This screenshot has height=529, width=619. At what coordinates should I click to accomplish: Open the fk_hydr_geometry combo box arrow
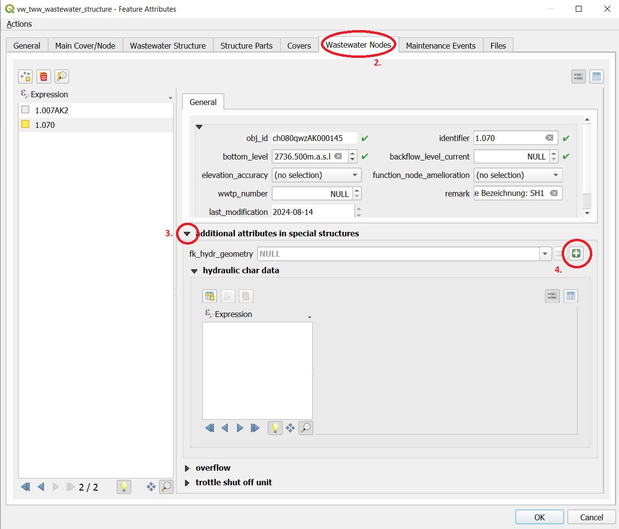click(x=545, y=254)
